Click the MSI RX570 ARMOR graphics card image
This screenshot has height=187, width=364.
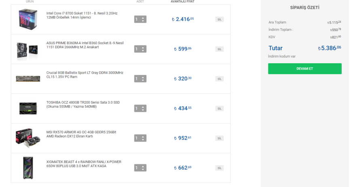(x=28, y=138)
